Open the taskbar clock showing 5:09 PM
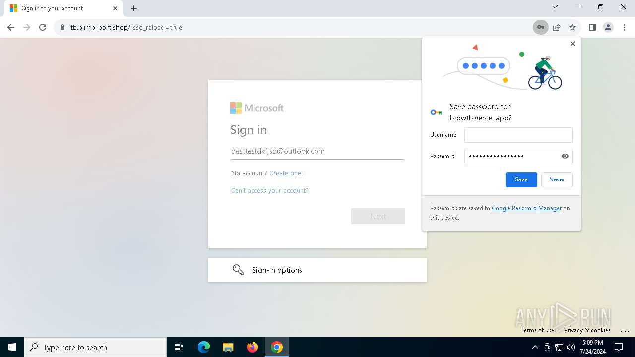Screen dimensions: 635x357 pos(593,347)
